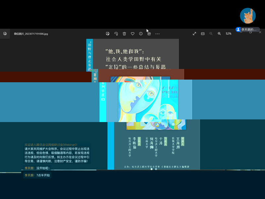The image size is (265, 199).
Task: Click the orange cat avatar
Action: pyautogui.click(x=248, y=16)
